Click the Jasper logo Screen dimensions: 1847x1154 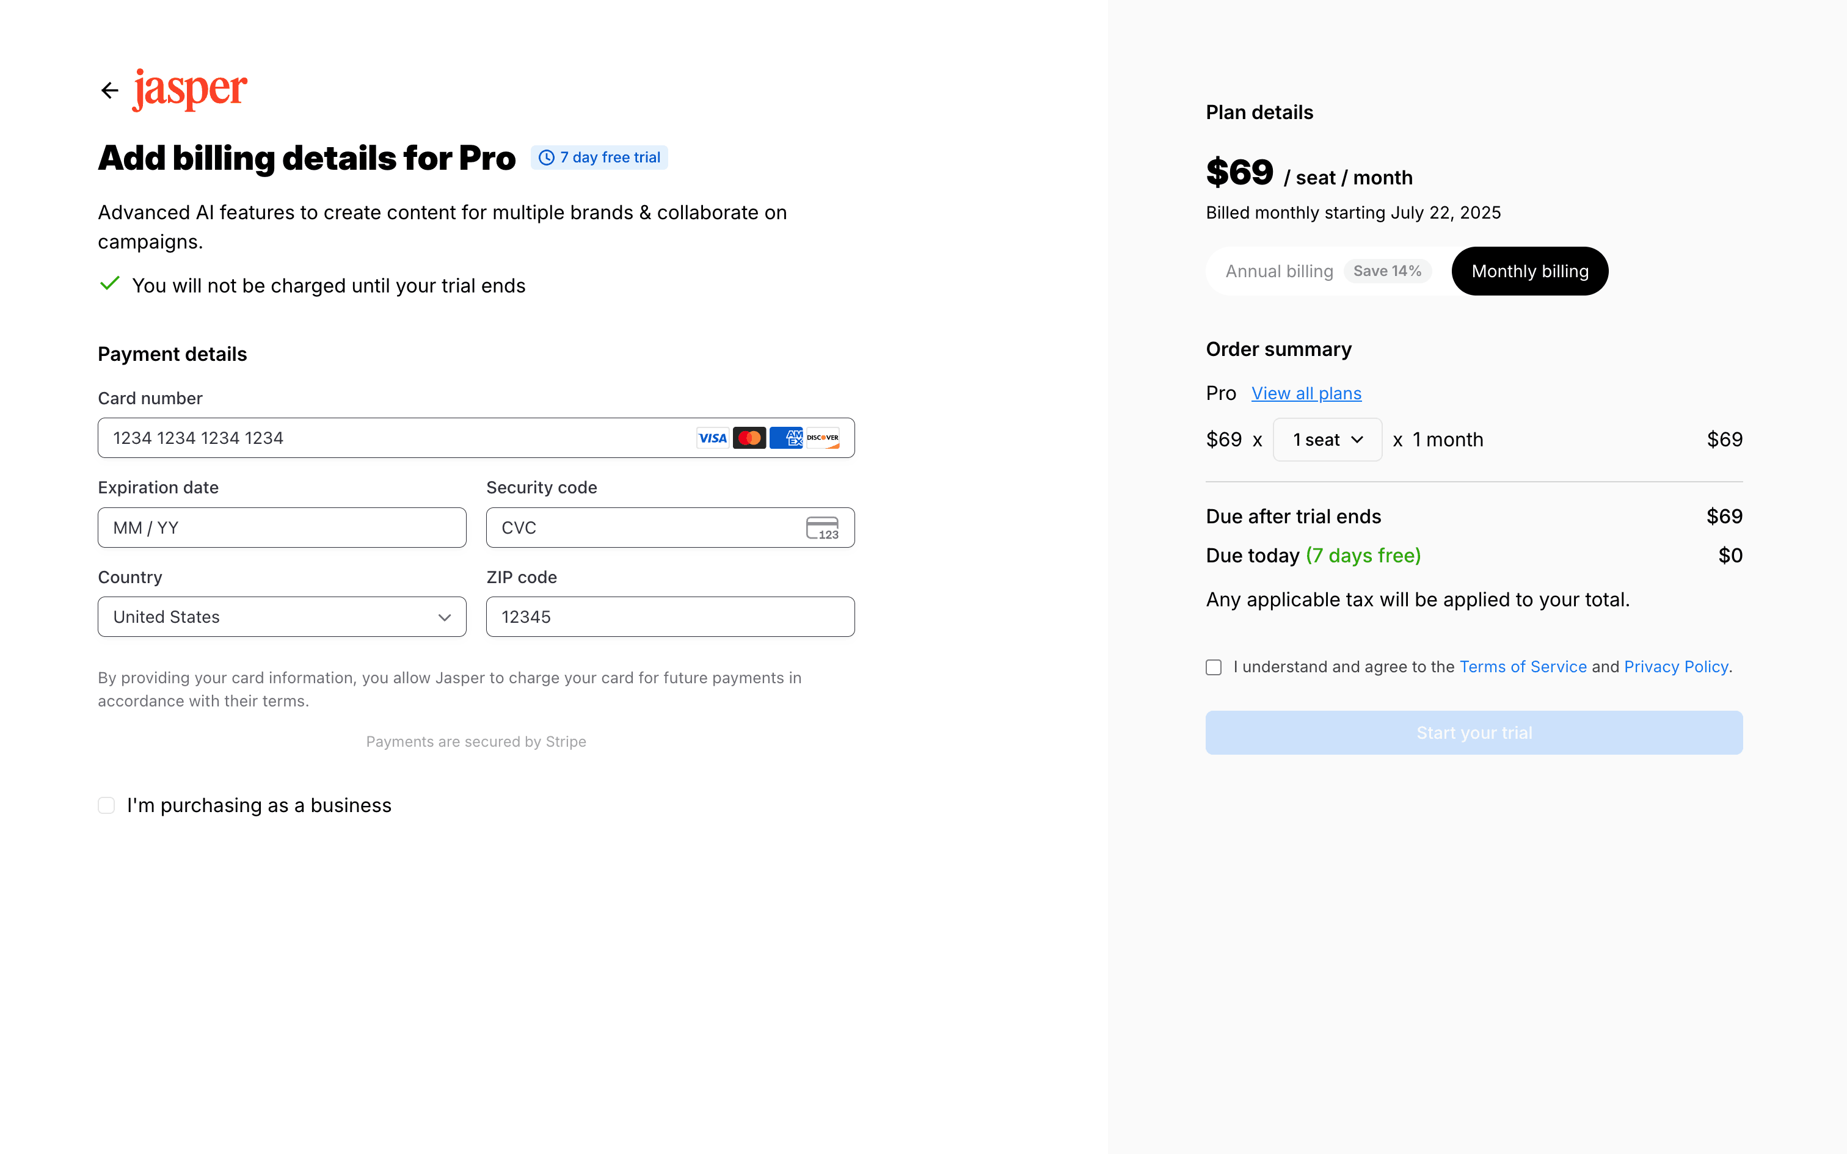190,89
